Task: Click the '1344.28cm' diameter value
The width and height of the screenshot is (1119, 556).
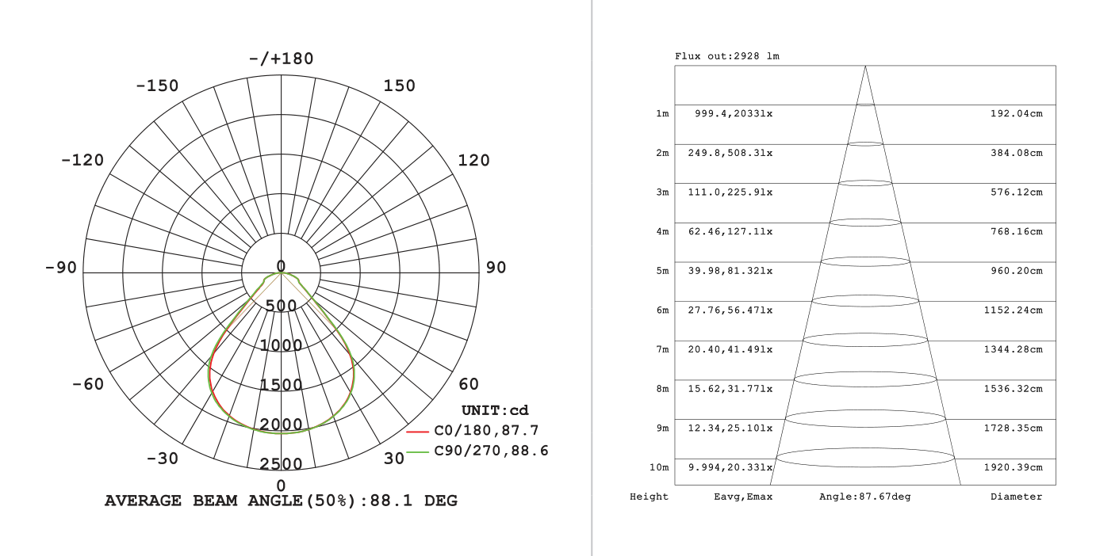Action: coord(1014,349)
